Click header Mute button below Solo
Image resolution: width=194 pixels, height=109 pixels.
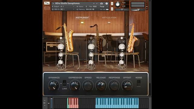point(112,9)
